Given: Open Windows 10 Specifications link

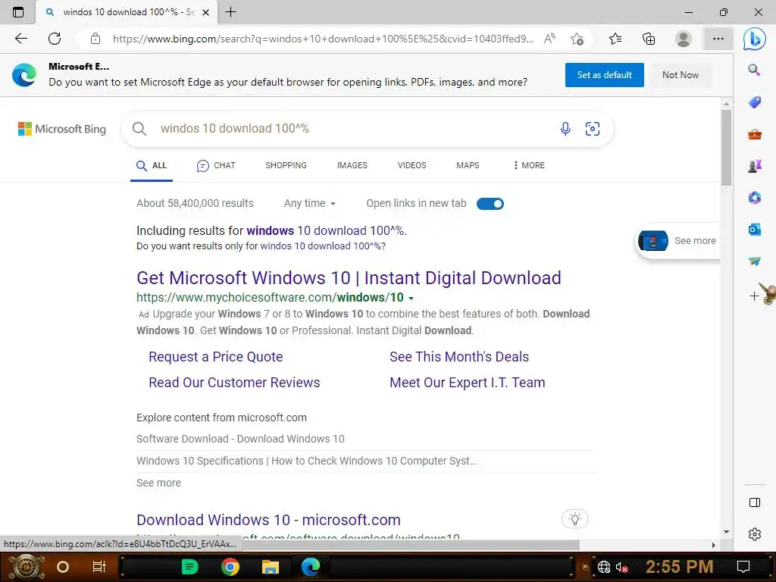Looking at the screenshot, I should tap(306, 461).
